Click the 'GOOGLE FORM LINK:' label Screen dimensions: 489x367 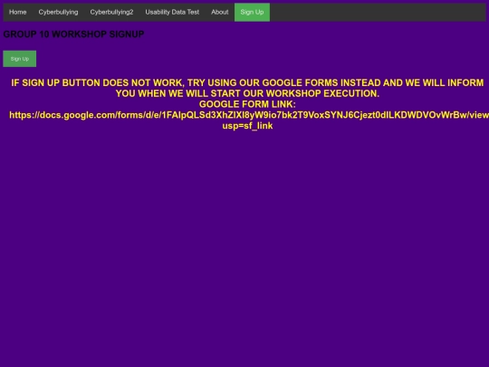(x=247, y=104)
